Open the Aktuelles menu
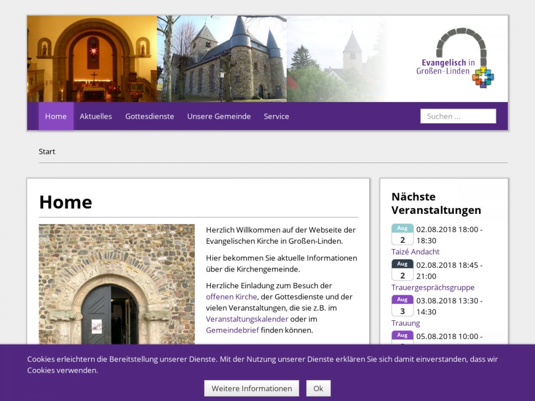 [96, 116]
